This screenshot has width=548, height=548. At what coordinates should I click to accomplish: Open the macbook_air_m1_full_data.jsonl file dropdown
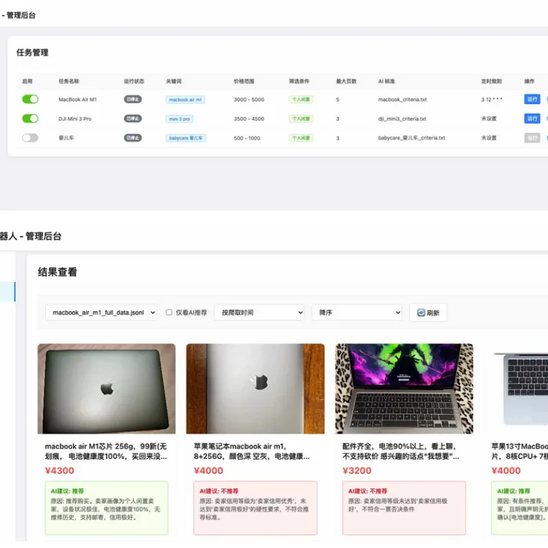click(x=101, y=312)
